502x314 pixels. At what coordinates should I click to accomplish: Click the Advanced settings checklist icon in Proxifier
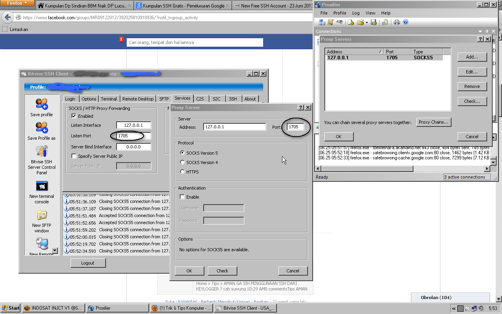pyautogui.click(x=385, y=22)
